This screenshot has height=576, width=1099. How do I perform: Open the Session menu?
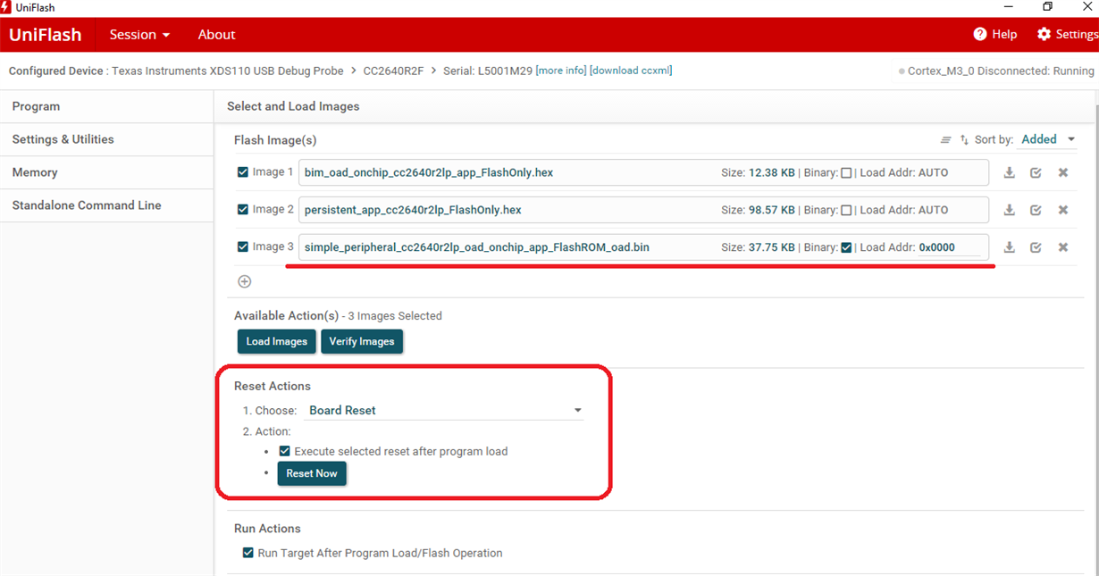(x=139, y=35)
